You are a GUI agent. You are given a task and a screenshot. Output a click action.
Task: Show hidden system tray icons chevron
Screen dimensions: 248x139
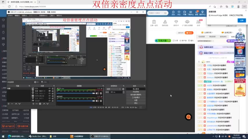point(213,137)
